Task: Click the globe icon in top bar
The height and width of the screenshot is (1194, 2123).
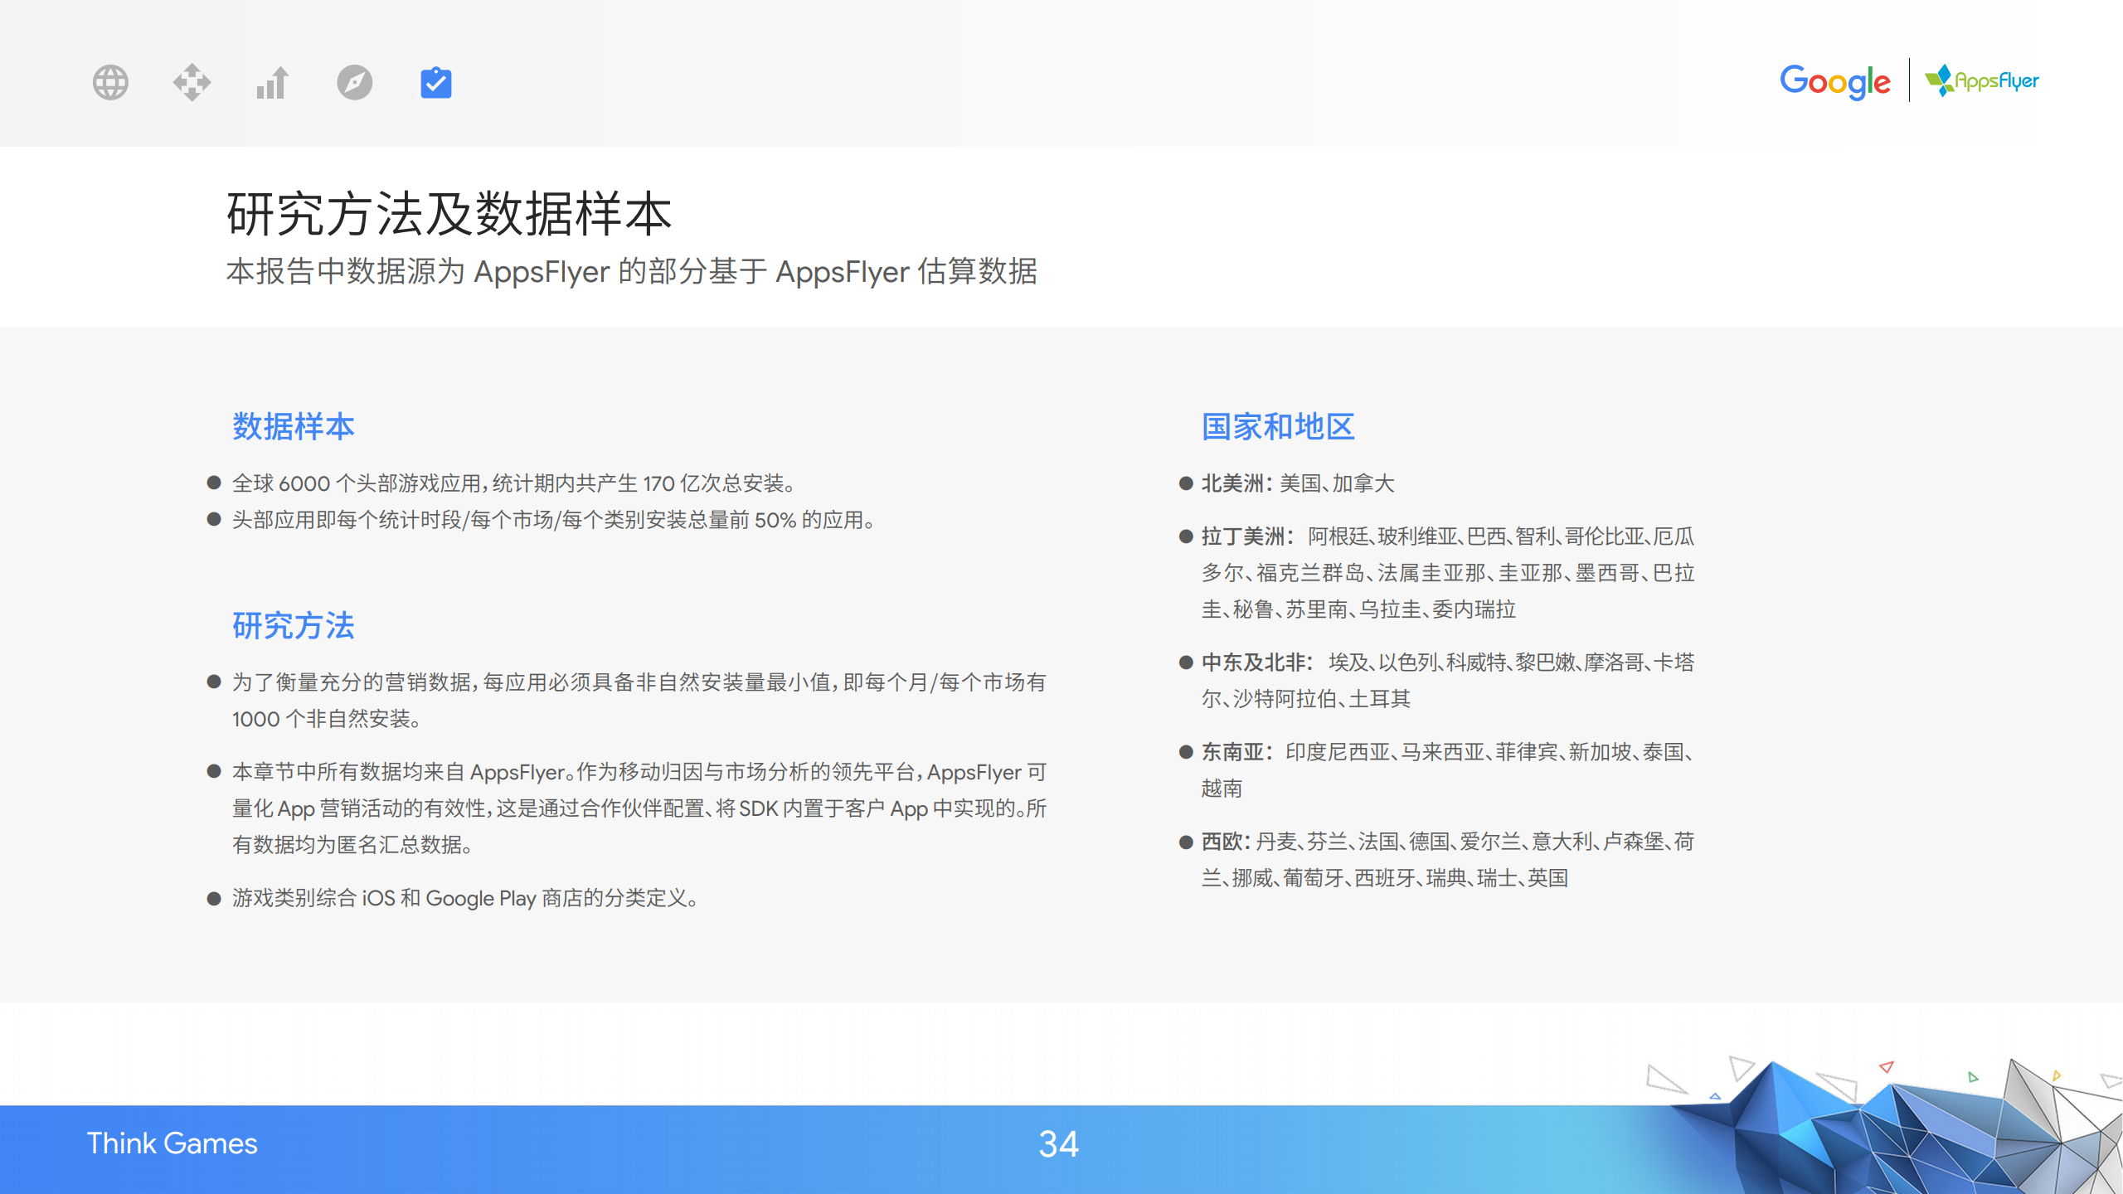Action: (110, 82)
